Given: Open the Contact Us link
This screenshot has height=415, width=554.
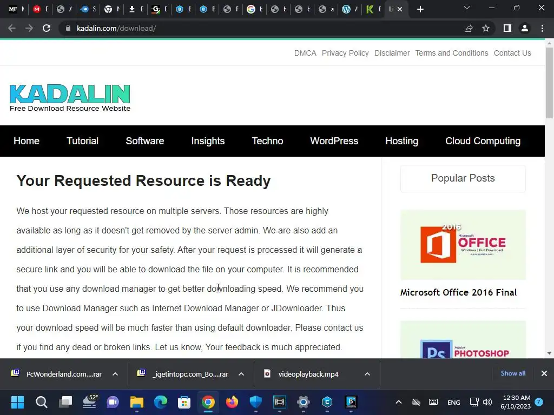Looking at the screenshot, I should tap(512, 53).
